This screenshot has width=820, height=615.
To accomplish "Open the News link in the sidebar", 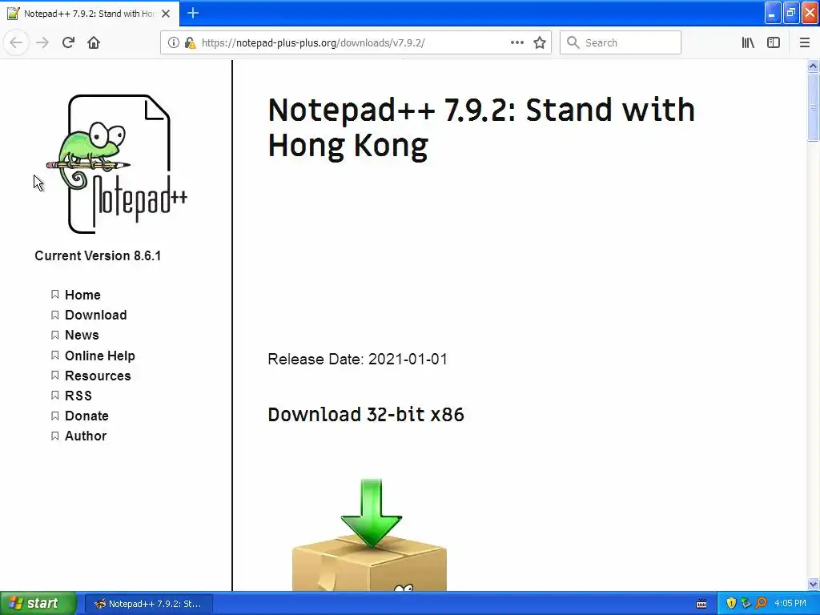I will click(82, 335).
